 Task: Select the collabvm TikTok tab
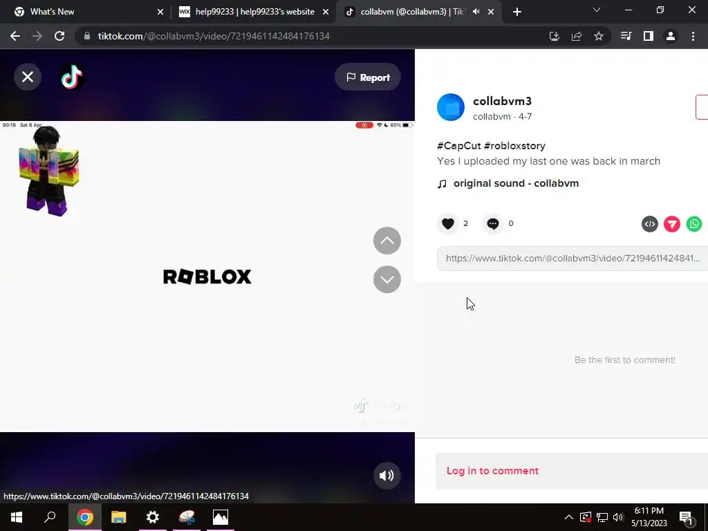tap(412, 12)
